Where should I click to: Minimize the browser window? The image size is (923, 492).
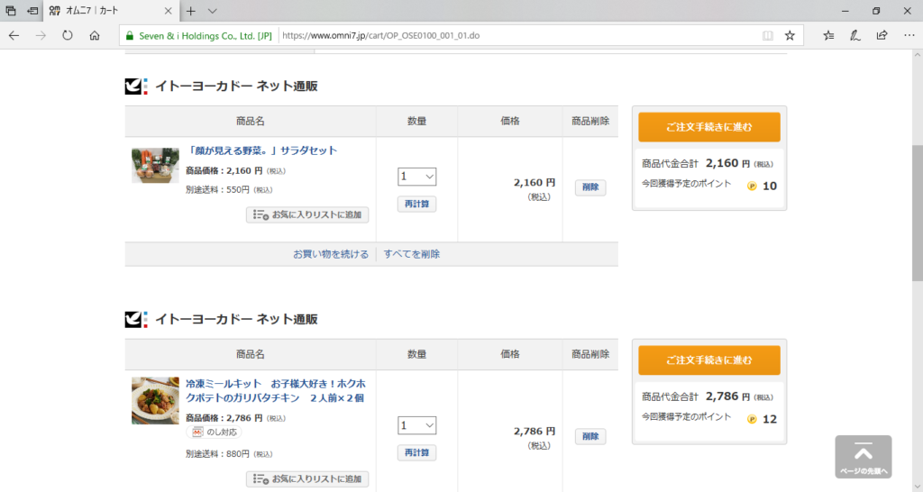pyautogui.click(x=845, y=11)
